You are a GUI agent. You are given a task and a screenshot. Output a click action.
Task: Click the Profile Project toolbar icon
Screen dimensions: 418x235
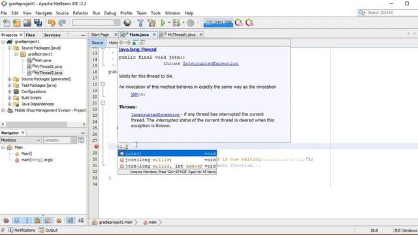pos(190,23)
